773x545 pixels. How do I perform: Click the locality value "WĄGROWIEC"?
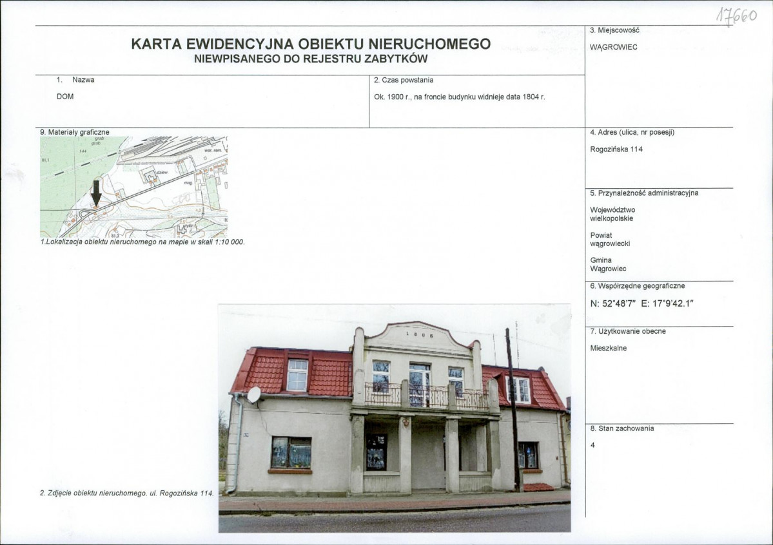coord(613,47)
